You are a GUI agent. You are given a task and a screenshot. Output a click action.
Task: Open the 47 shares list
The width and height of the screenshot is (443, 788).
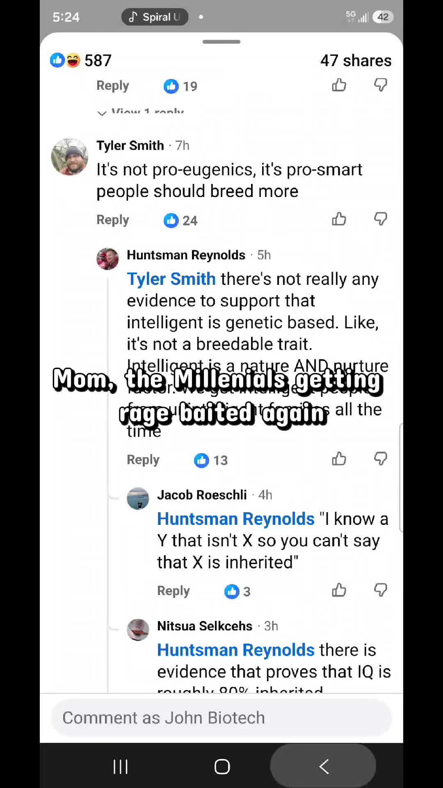356,60
